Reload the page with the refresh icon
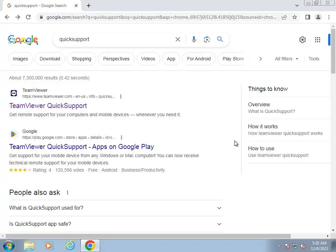 28,17
